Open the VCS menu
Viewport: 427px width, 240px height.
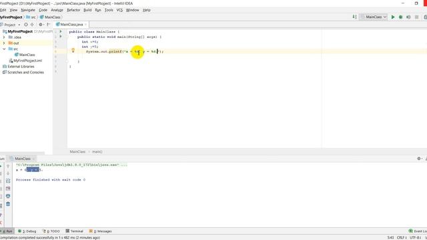point(119,10)
